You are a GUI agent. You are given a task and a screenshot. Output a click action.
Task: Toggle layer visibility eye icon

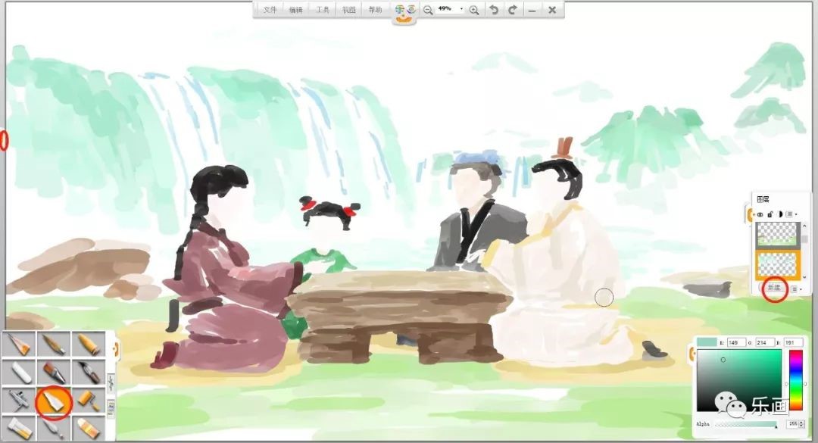[760, 214]
